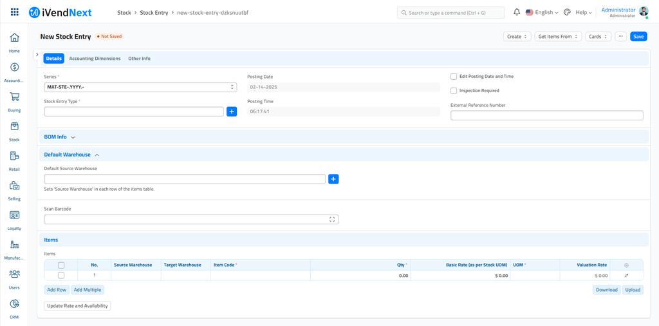
Task: Open items table column settings gear
Action: tap(626, 265)
